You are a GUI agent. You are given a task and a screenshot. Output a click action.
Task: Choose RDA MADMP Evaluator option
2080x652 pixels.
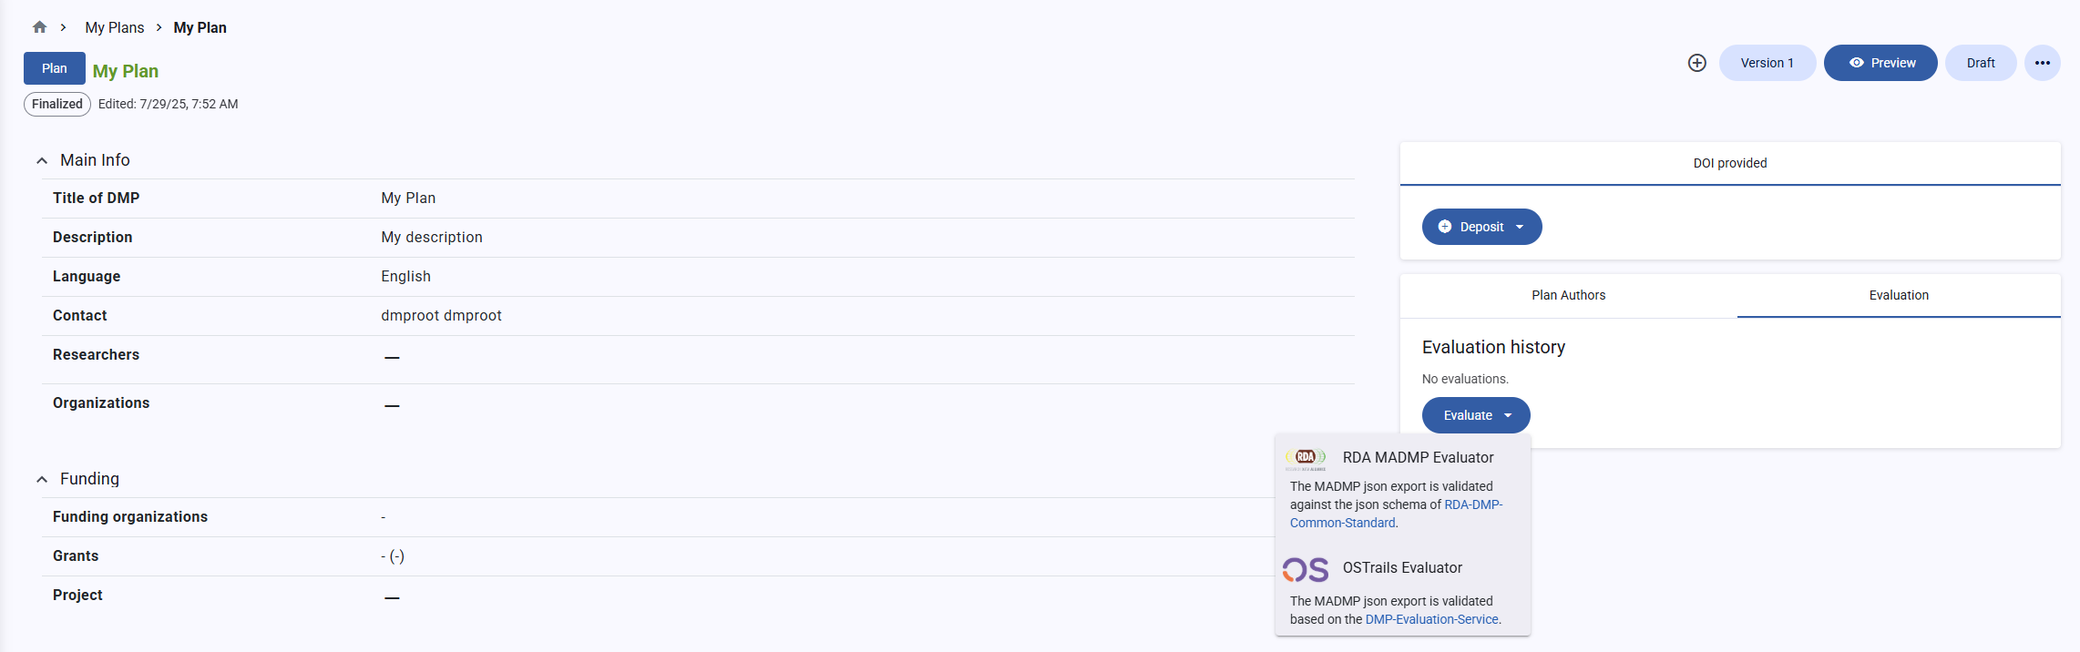pos(1418,457)
